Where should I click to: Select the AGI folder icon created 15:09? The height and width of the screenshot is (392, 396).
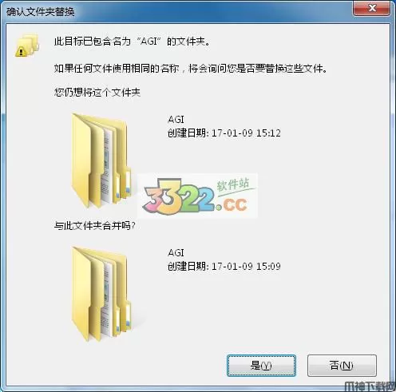tap(101, 294)
